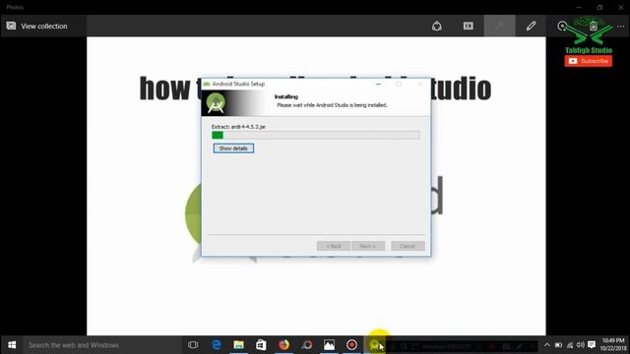Image resolution: width=630 pixels, height=354 pixels.
Task: Click Show details in Android Studio Setup
Action: 233,148
